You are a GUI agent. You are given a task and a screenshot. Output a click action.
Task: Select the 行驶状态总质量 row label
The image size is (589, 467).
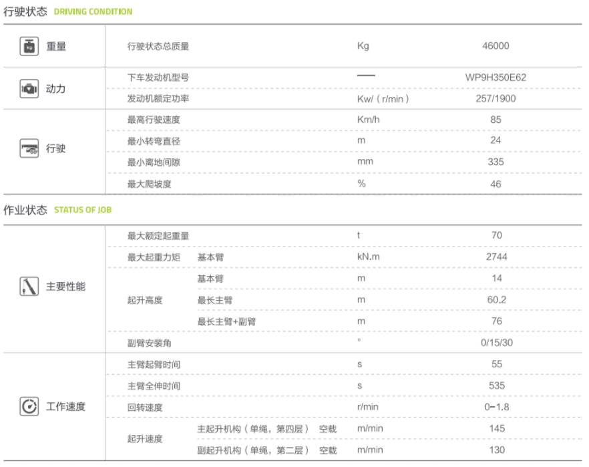pyautogui.click(x=158, y=46)
